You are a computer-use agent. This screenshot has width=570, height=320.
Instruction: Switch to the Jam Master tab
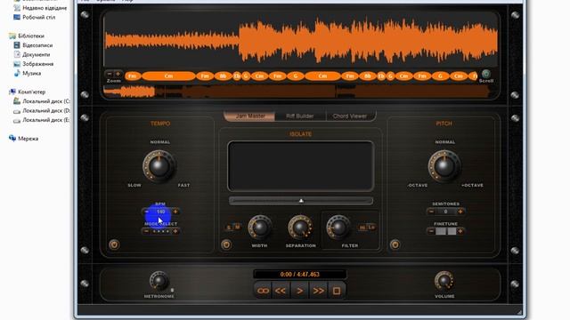249,116
